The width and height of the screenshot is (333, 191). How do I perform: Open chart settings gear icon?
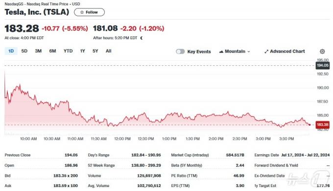(322, 52)
